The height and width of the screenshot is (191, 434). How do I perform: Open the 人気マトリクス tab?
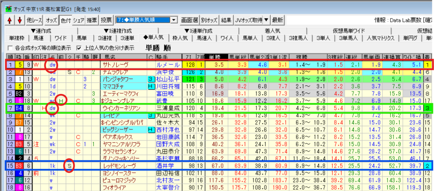[x=380, y=38]
